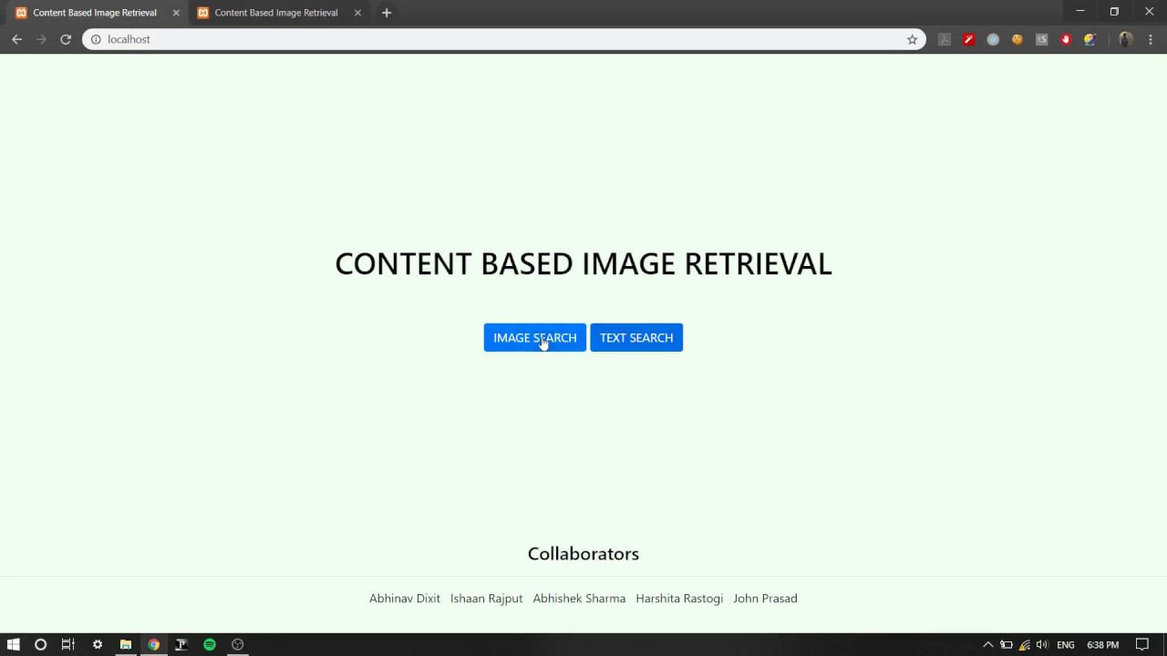Open a new browser tab
This screenshot has width=1167, height=656.
point(386,12)
